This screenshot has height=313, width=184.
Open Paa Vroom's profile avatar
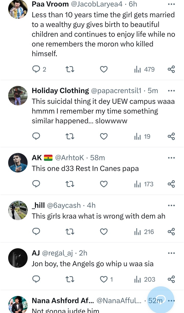tap(18, 9)
